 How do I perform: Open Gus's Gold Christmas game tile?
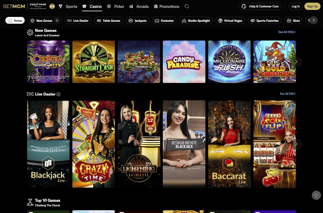[275, 62]
